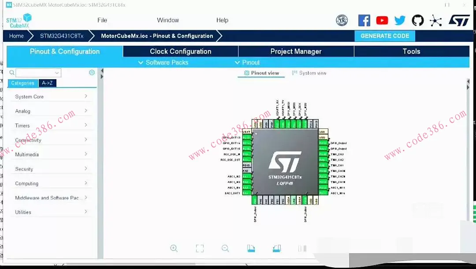Select the pin assigned to TIM1_CH2
476x269 pixels.
click(324, 160)
